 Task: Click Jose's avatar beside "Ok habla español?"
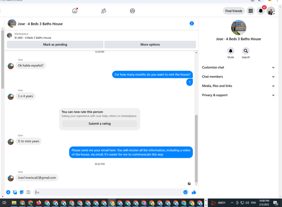pyautogui.click(x=11, y=66)
